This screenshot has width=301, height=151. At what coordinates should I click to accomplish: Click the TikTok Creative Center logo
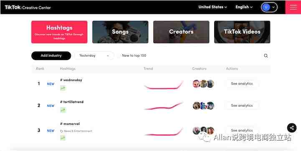coord(28,8)
